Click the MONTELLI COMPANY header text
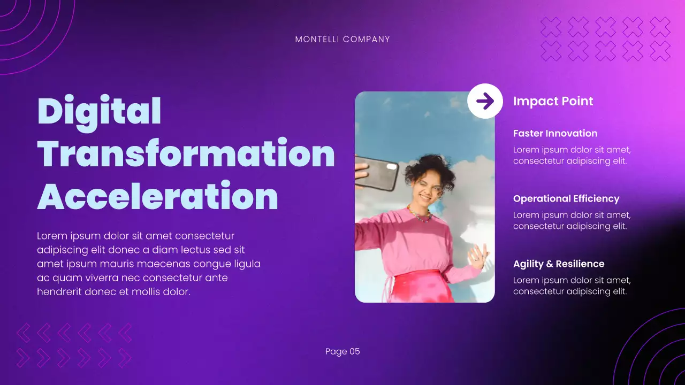Viewport: 685px width, 385px height. (x=342, y=39)
